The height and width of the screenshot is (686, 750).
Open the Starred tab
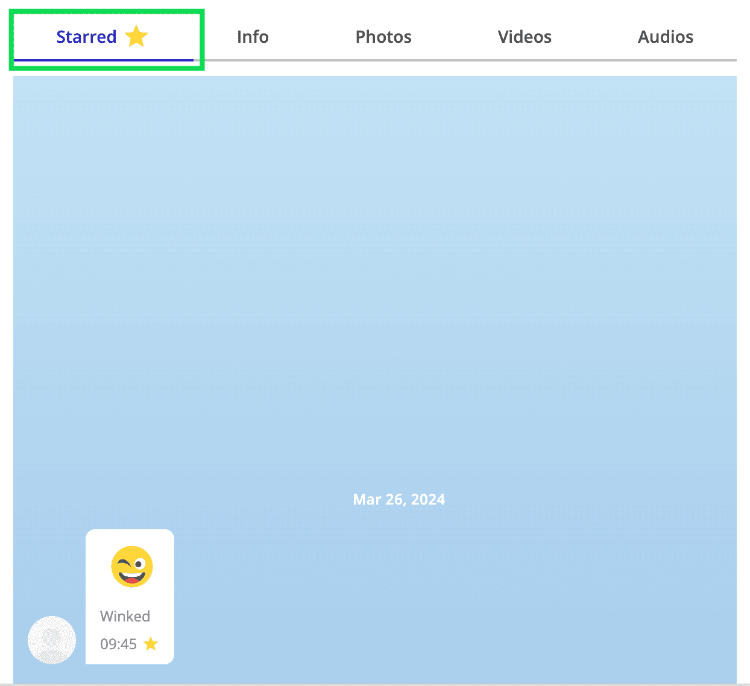(x=102, y=37)
